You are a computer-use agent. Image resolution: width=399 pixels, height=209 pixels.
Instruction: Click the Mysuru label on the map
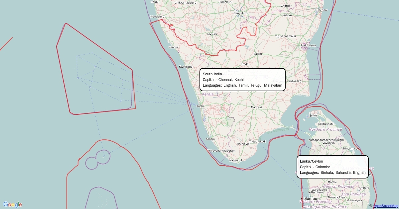tap(212, 34)
